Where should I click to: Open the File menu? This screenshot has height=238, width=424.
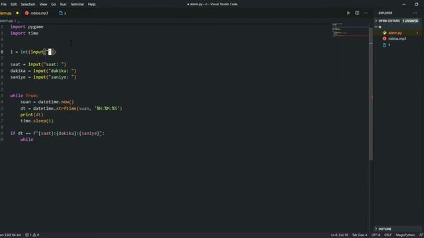coord(4,5)
